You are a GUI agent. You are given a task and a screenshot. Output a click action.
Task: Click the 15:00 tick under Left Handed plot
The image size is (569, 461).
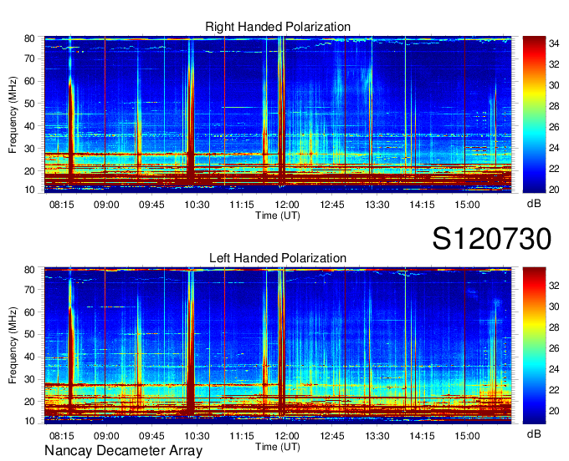(x=467, y=436)
